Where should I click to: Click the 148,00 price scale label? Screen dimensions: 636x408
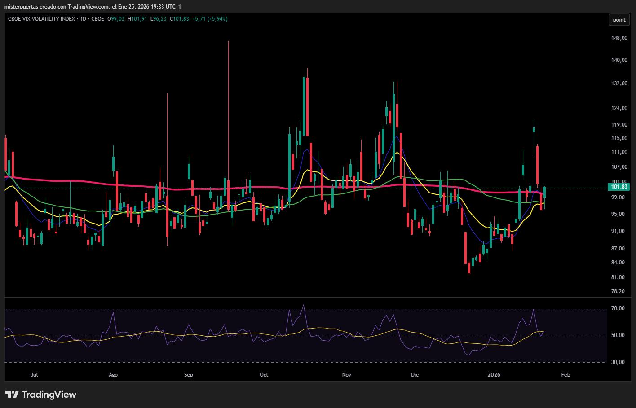(x=619, y=38)
